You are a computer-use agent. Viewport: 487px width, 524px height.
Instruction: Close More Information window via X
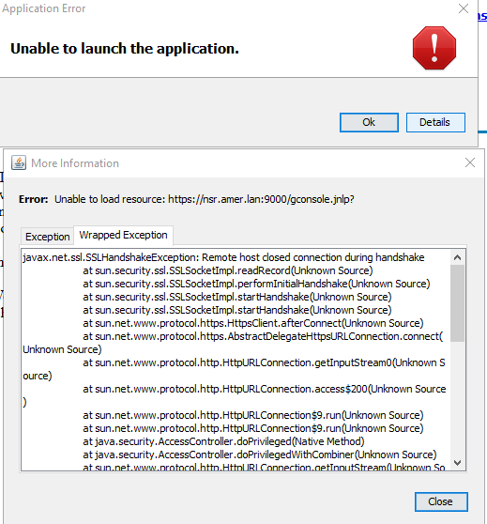pos(469,162)
